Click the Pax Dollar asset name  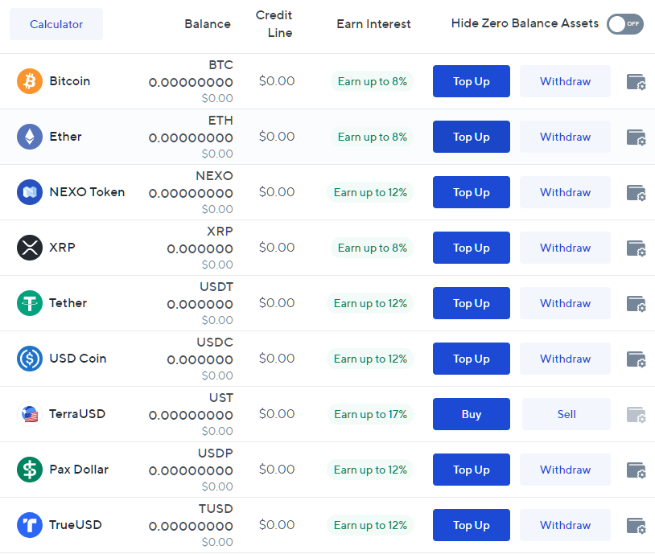click(x=79, y=470)
